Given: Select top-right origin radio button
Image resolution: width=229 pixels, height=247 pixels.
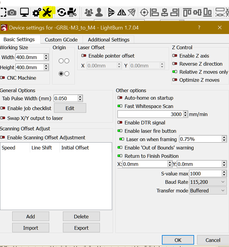Looking at the screenshot, I should tap(67, 61).
